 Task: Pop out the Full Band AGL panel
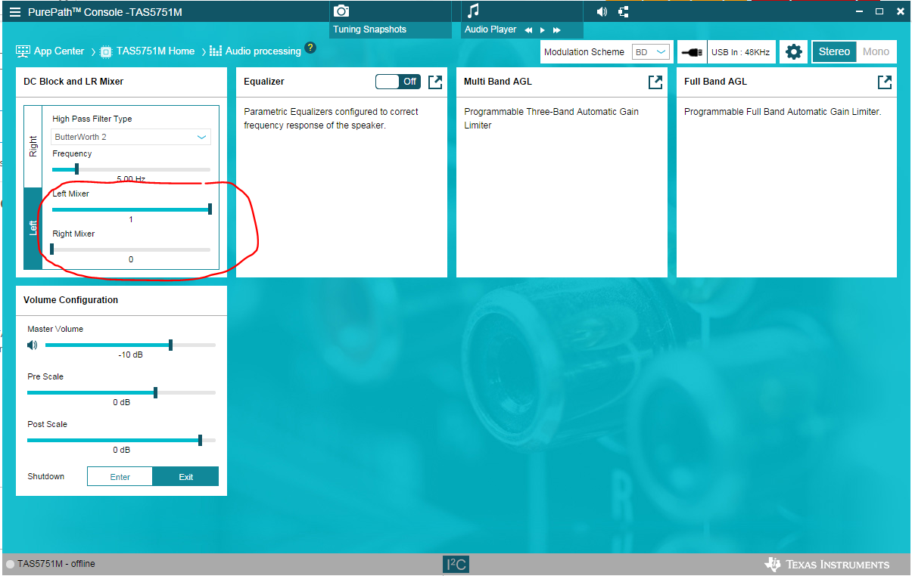click(885, 82)
